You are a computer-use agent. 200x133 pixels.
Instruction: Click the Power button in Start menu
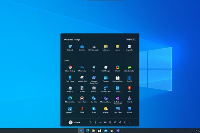(130, 122)
